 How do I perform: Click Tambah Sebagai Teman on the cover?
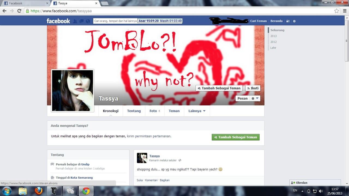tap(219, 88)
